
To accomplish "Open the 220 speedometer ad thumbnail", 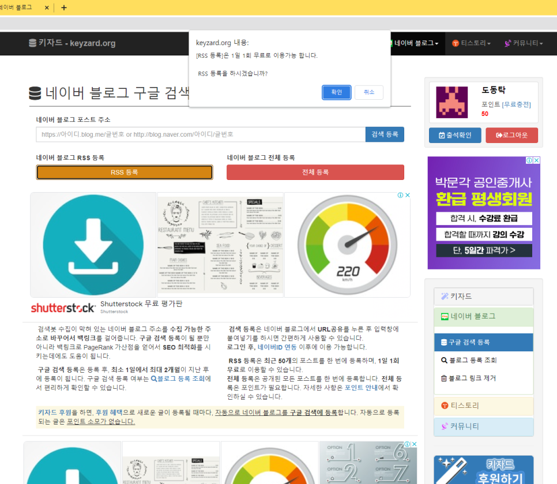I will [x=347, y=245].
